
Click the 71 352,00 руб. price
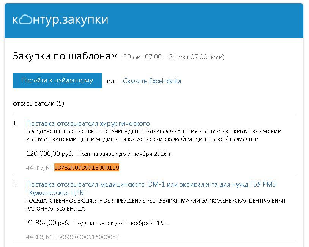(48, 223)
